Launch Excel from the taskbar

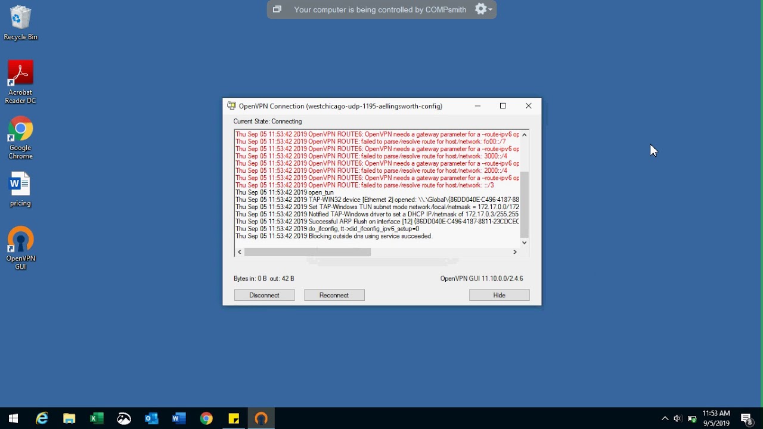tap(97, 418)
